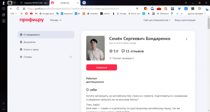
Task: Open the profile three-dots options menu
Action: [x=186, y=39]
